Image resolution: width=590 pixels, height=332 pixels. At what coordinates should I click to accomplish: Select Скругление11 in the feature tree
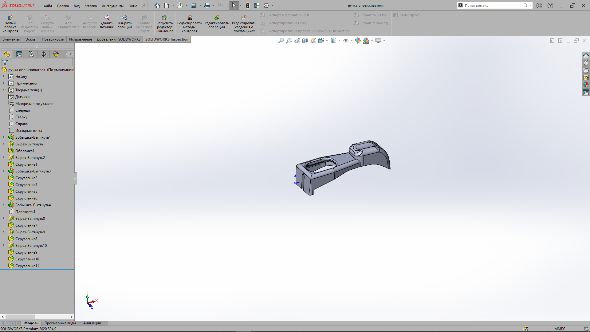click(x=27, y=266)
